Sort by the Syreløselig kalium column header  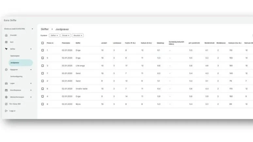[x=177, y=43]
